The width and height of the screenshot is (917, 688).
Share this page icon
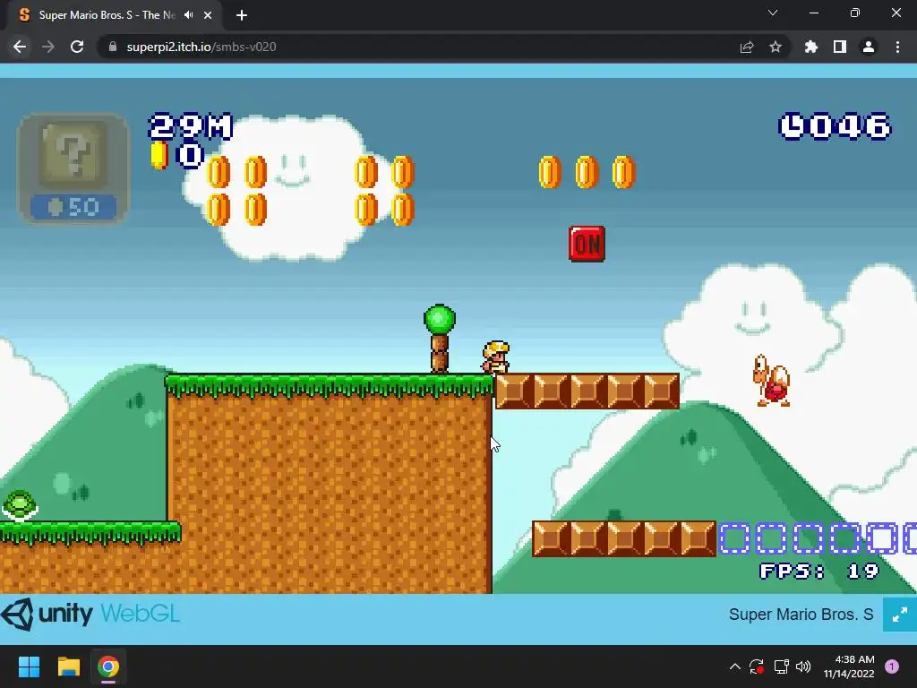(x=747, y=47)
